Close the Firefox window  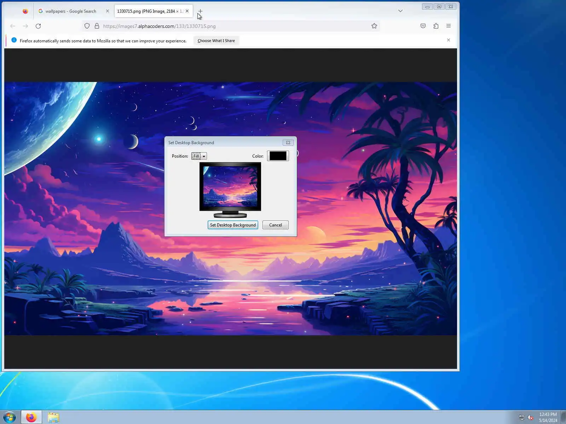tap(451, 7)
